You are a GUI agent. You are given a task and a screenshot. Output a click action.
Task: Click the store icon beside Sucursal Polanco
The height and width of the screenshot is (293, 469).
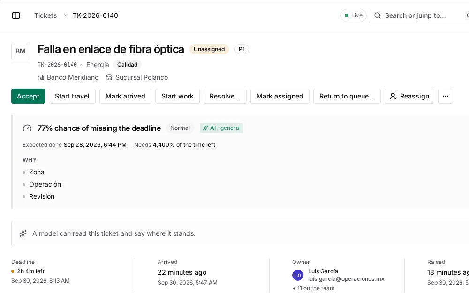point(109,77)
